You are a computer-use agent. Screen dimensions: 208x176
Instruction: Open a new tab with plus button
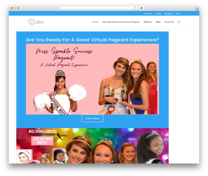pyautogui.click(x=197, y=9)
